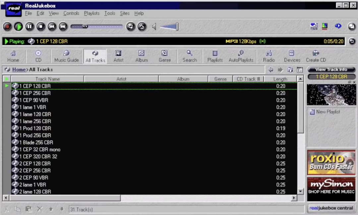Open the Music Guide
This screenshot has height=215, width=358.
(x=66, y=56)
